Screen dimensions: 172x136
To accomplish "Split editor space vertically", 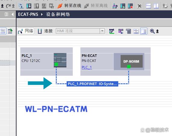I will pyautogui.click(x=156, y=6).
